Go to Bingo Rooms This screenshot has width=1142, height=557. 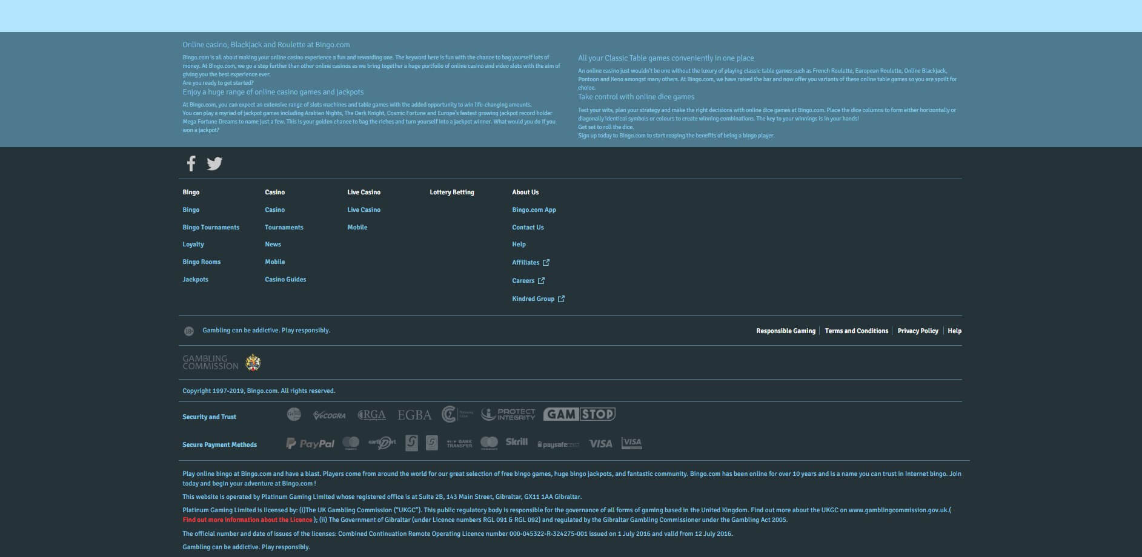tap(202, 262)
